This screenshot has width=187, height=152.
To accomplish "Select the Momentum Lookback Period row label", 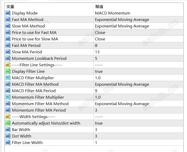I will coord(39,59).
